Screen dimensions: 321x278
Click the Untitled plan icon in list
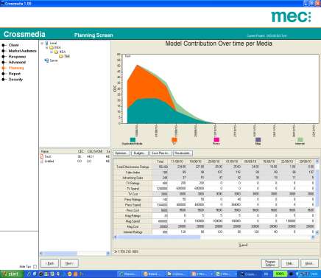pyautogui.click(x=42, y=161)
